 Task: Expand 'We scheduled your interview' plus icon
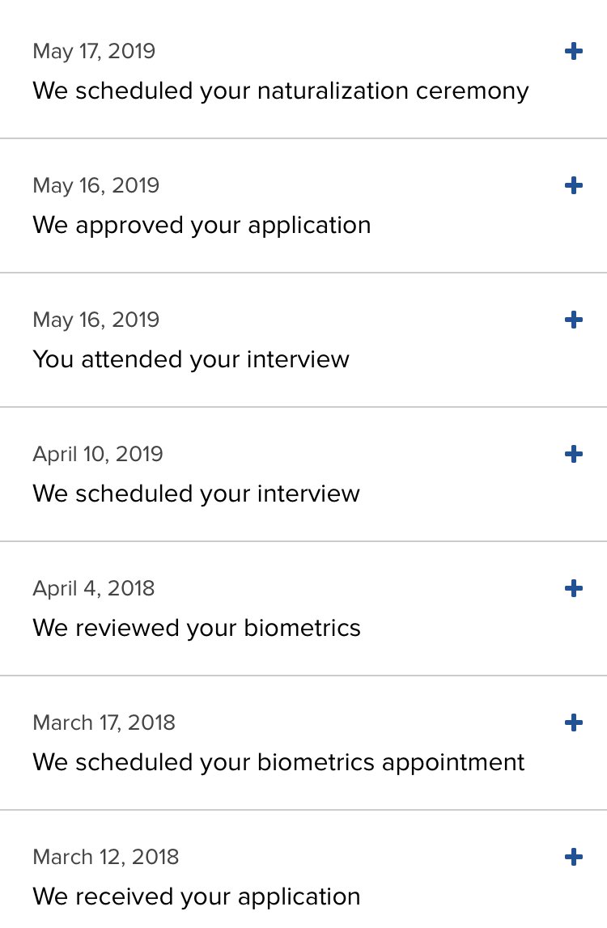573,454
